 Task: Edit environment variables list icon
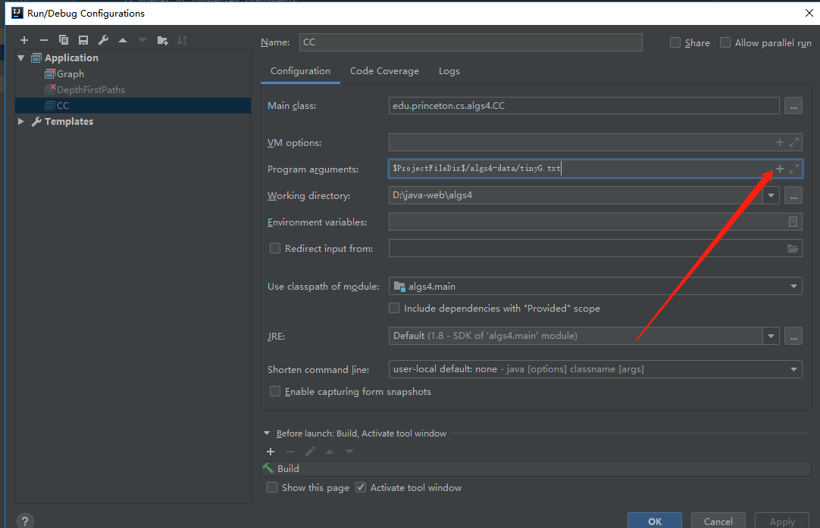tap(793, 222)
